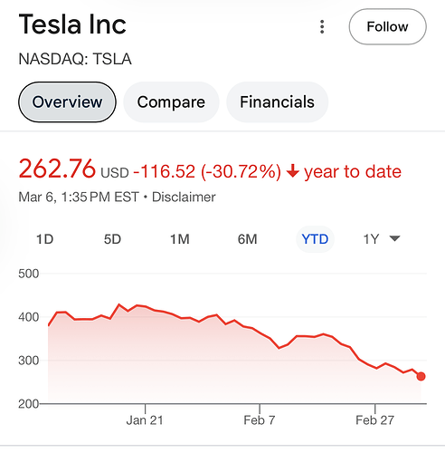
Task: Open the Financials tab
Action: [277, 102]
